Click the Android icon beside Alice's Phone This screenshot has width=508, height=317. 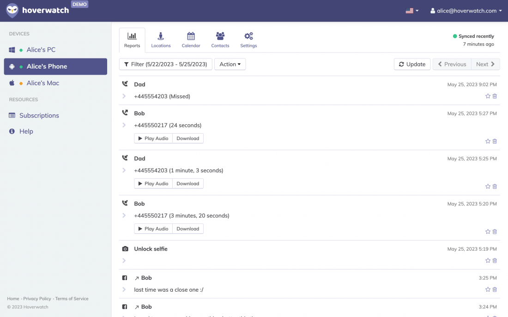pyautogui.click(x=12, y=66)
